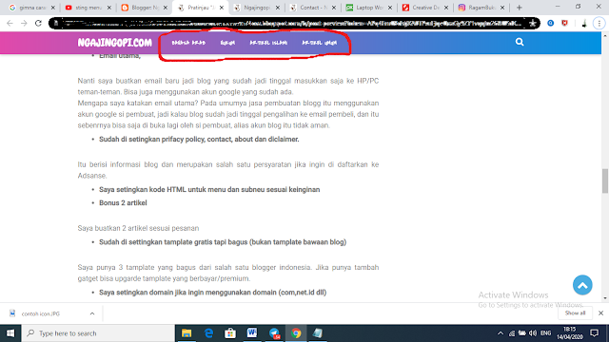
Task: Switch to the Creative De tab
Action: point(425,8)
